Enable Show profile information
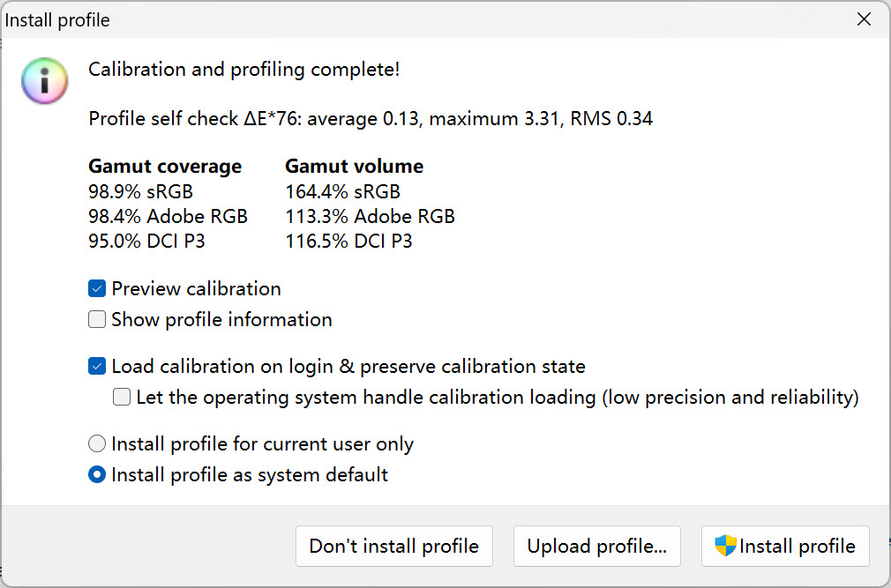 97,320
